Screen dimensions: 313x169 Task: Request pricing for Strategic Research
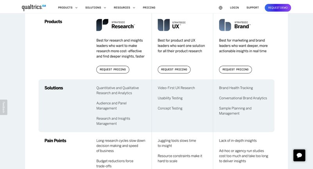[113, 69]
